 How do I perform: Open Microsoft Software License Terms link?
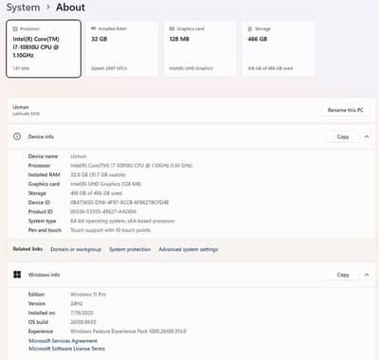66,349
